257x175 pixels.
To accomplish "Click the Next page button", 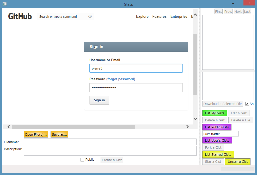I will coord(238,11).
